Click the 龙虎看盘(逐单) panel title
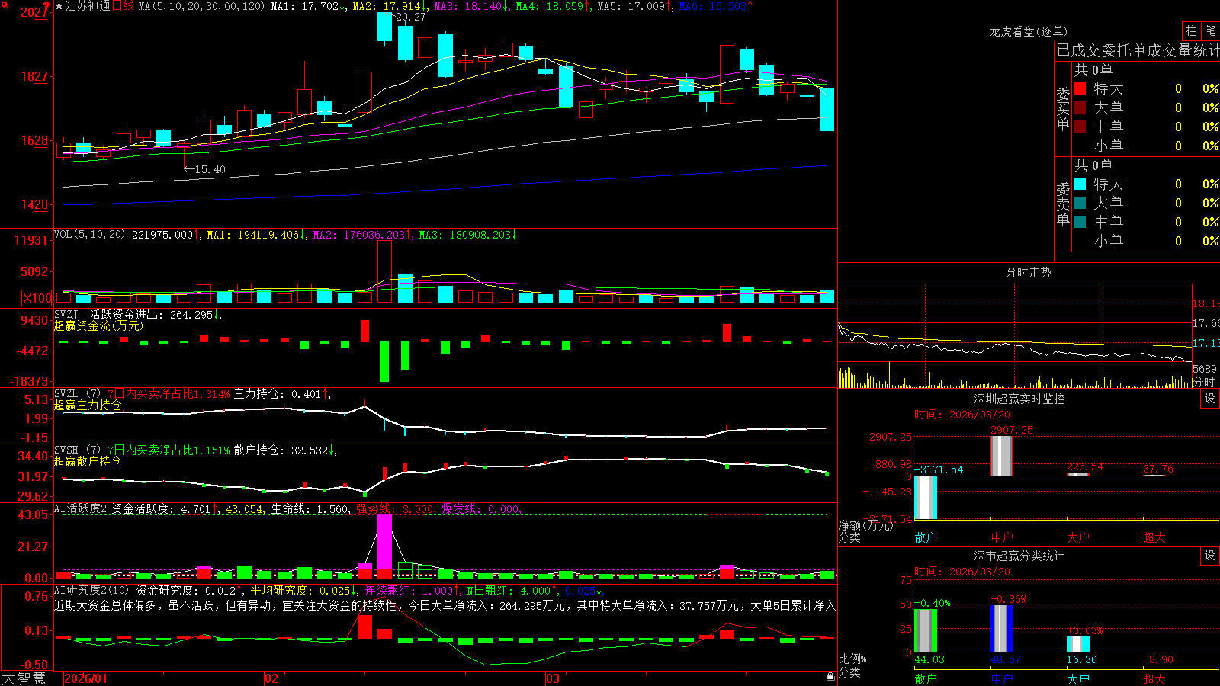The height and width of the screenshot is (686, 1220). pyautogui.click(x=1028, y=31)
